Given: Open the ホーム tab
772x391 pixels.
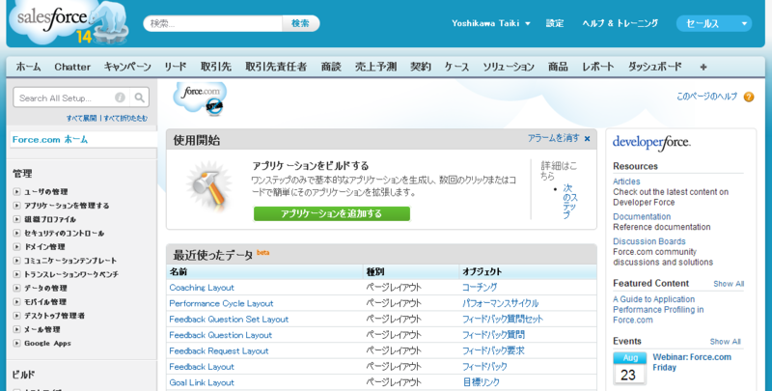Looking at the screenshot, I should 29,67.
